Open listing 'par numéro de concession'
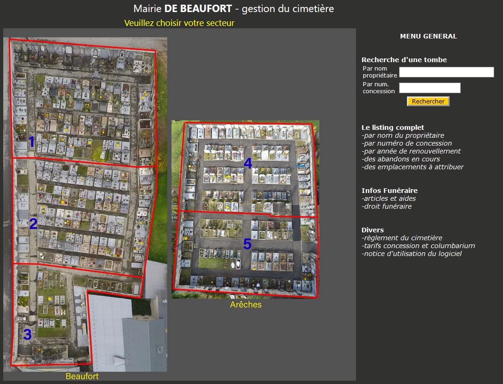The height and width of the screenshot is (384, 503). [x=407, y=143]
